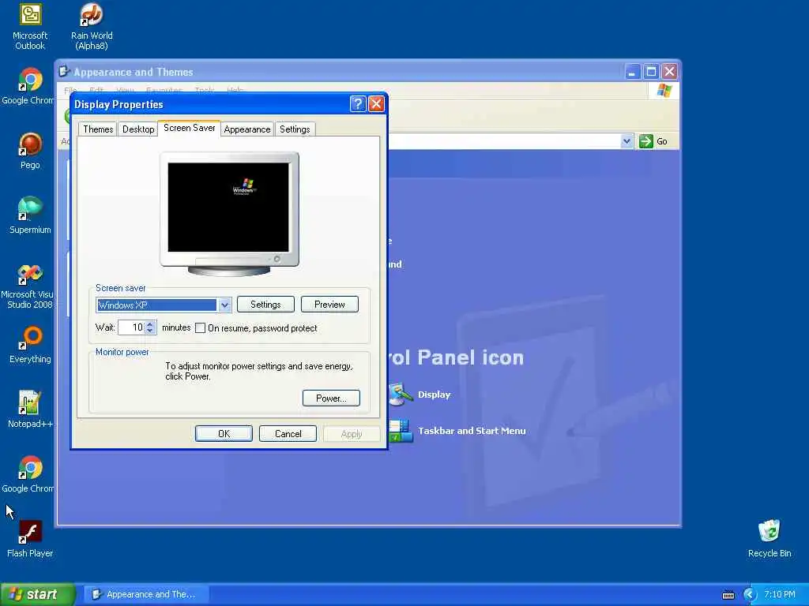Click Appearance and Themes taskbar button

pyautogui.click(x=147, y=595)
